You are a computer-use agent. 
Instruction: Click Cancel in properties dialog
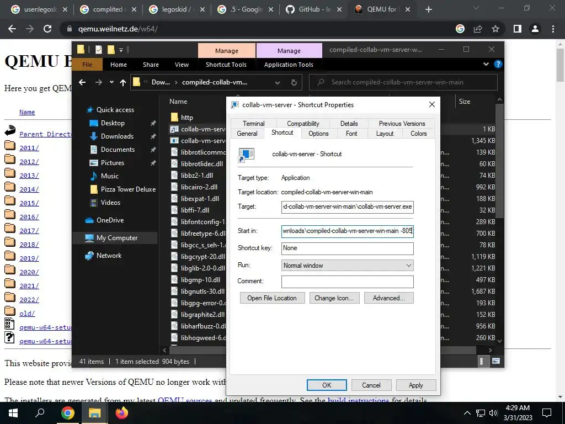(371, 385)
